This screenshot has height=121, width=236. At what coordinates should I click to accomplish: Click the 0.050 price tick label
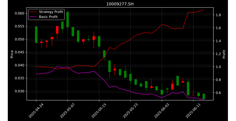coord(19,39)
